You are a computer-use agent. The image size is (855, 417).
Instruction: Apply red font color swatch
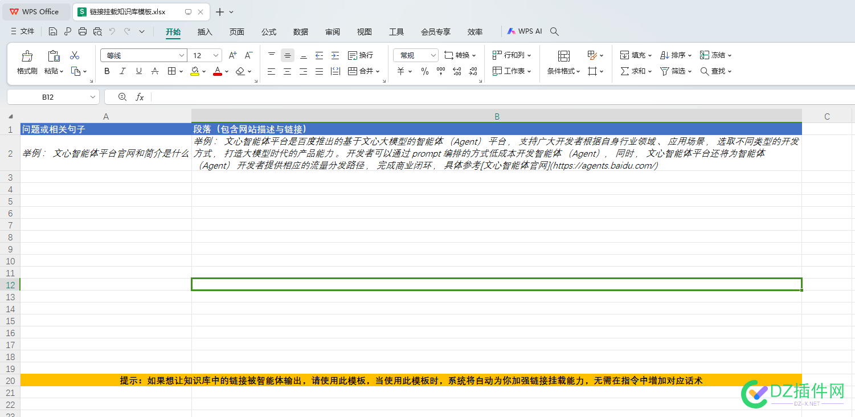(217, 71)
